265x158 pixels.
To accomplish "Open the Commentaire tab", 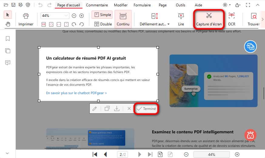I will point(97,5).
